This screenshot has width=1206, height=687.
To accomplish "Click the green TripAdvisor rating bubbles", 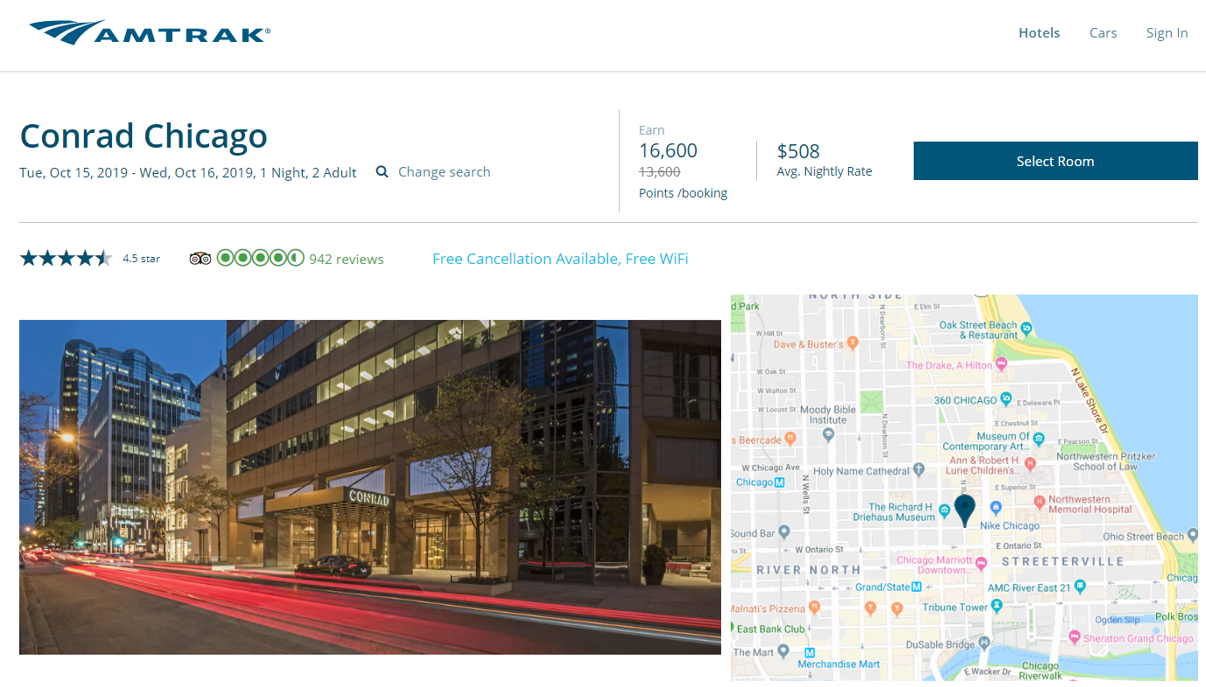I will (x=260, y=258).
